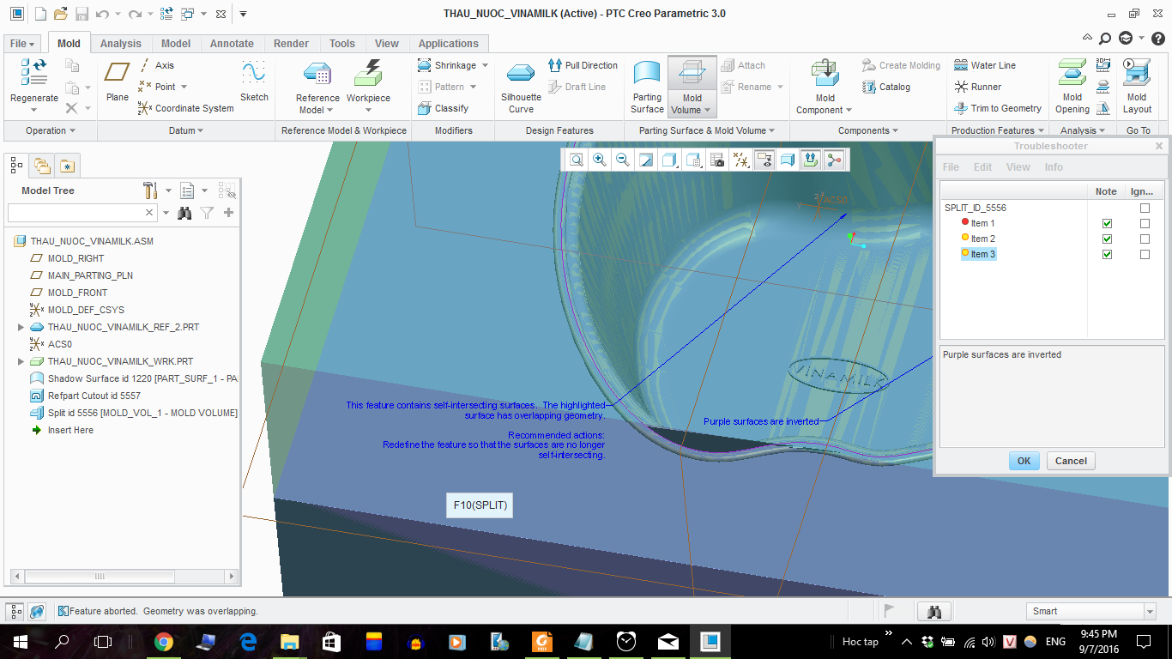Select the Classify modifier
1172x659 pixels.
pyautogui.click(x=444, y=108)
